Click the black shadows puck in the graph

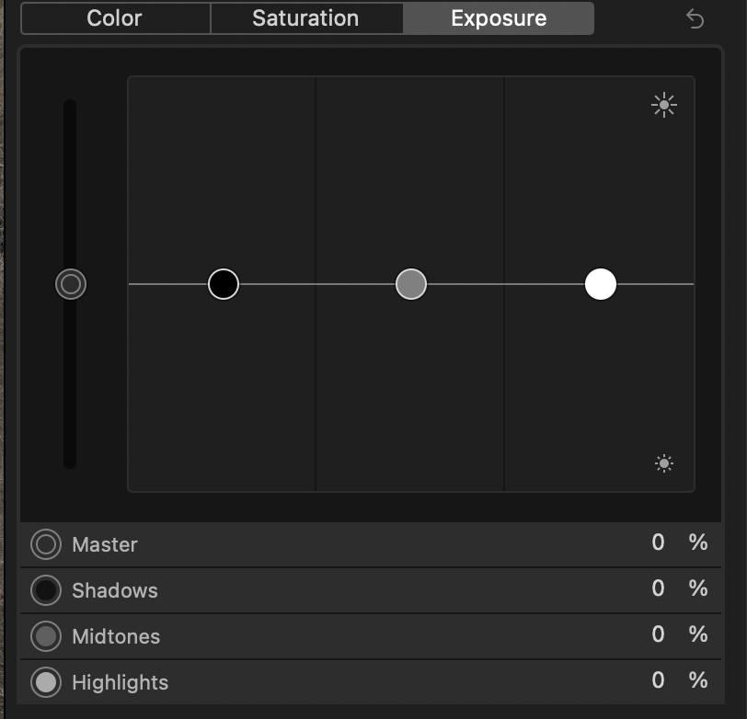click(x=224, y=284)
